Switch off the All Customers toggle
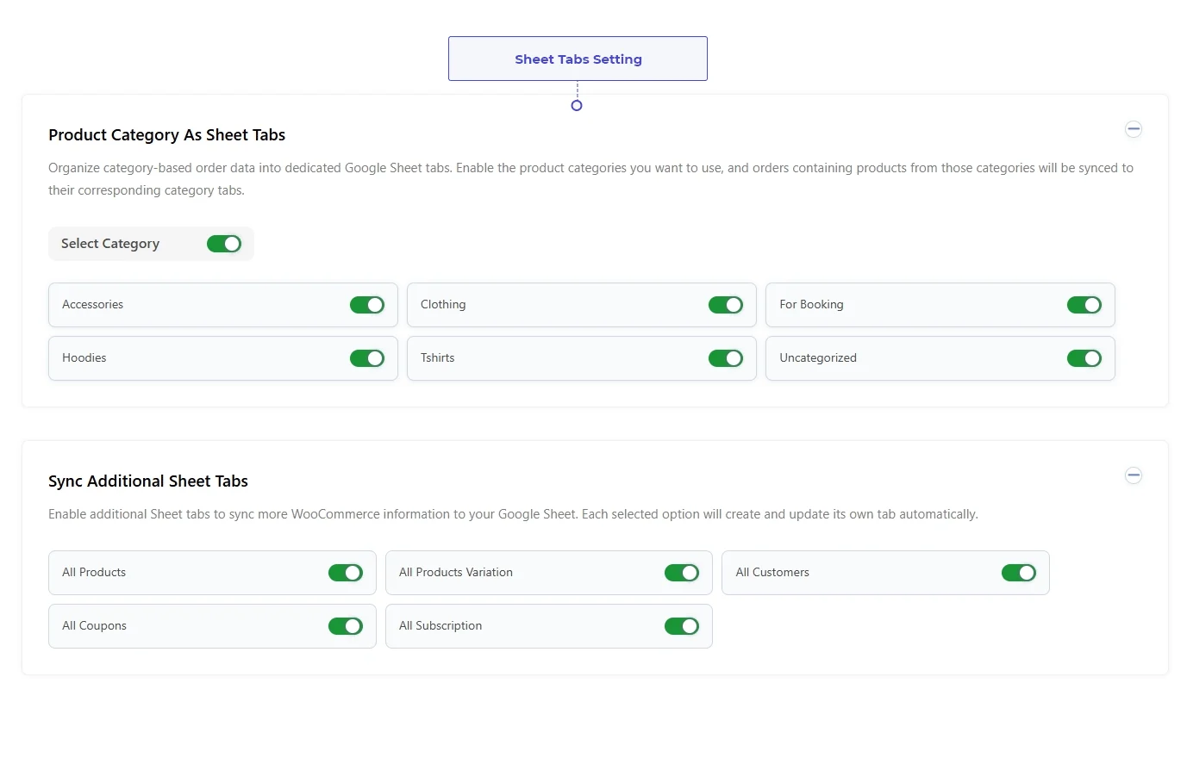Screen dimensions: 1187x770 (1019, 573)
